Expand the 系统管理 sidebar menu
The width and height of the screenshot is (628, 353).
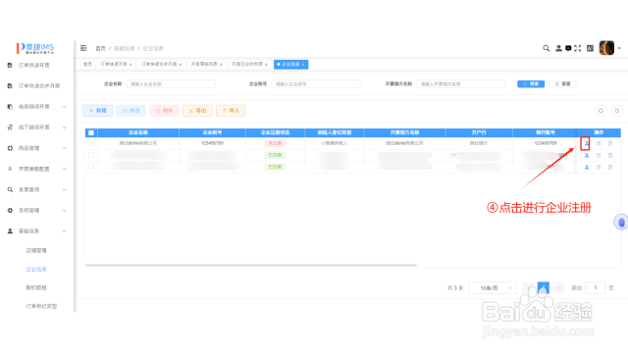(x=37, y=210)
